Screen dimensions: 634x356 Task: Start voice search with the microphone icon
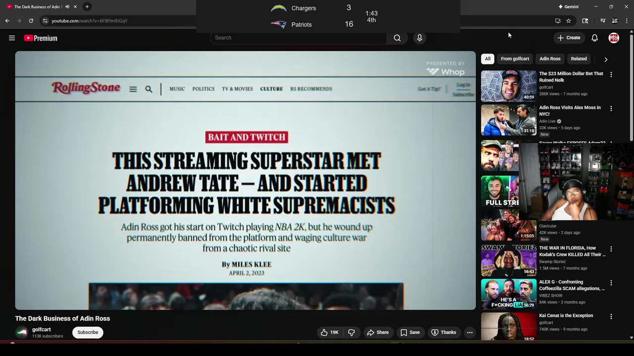[x=420, y=38]
